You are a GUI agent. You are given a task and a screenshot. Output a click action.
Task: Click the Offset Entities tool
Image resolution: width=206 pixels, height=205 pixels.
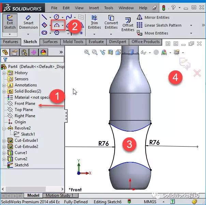(x=128, y=25)
